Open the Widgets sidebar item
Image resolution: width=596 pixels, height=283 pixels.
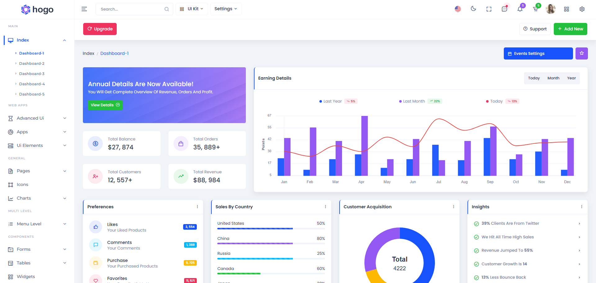[x=37, y=276]
